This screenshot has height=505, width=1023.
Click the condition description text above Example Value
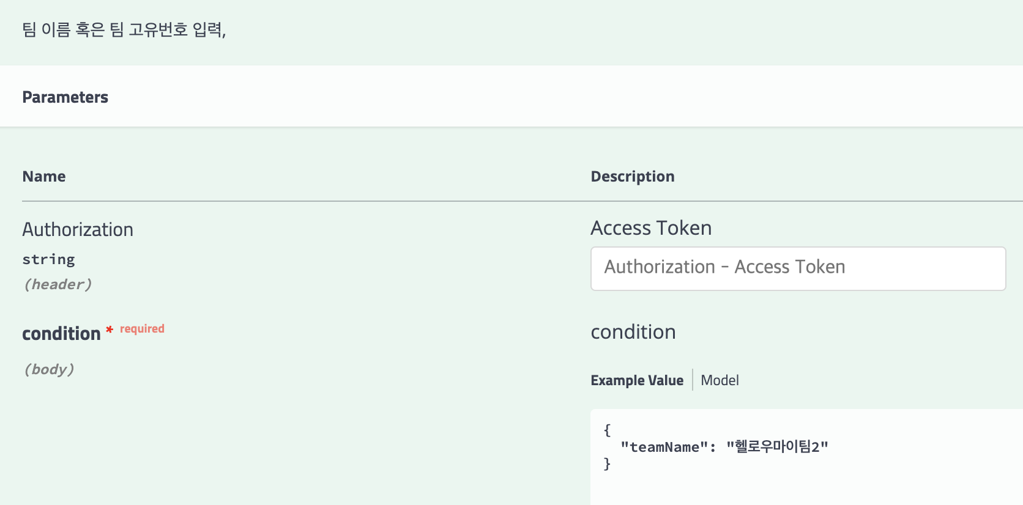pyautogui.click(x=633, y=332)
